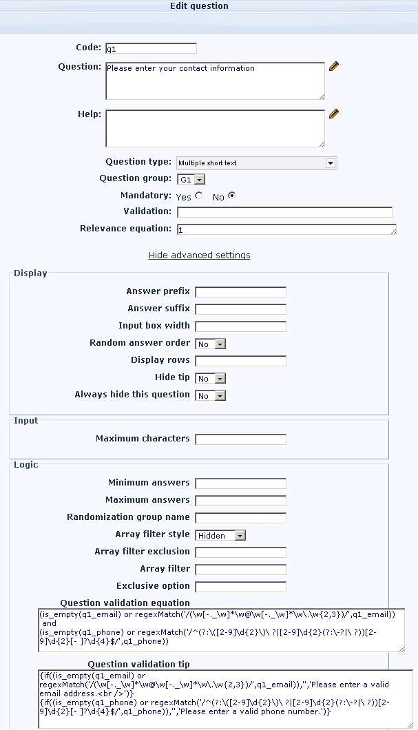Open the Question group dropdown
Image resolution: width=418 pixels, height=730 pixels.
point(191,180)
